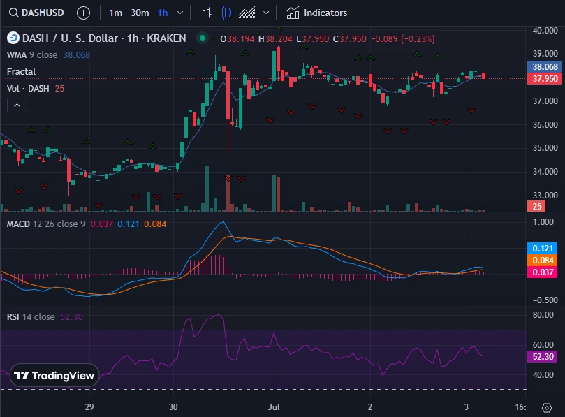Click the Jul date on time axis

click(274, 407)
